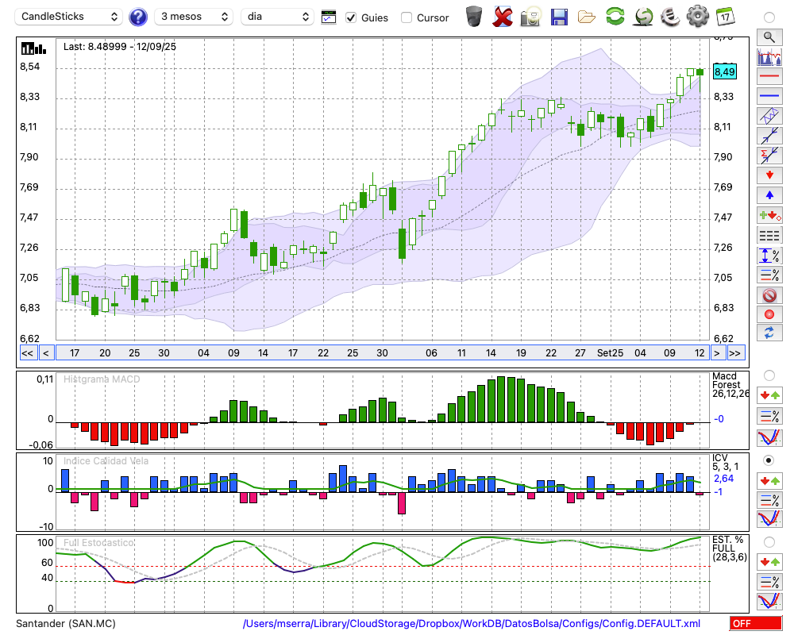Click the silver euro coin icon
Screen dimensions: 794x635
670,17
